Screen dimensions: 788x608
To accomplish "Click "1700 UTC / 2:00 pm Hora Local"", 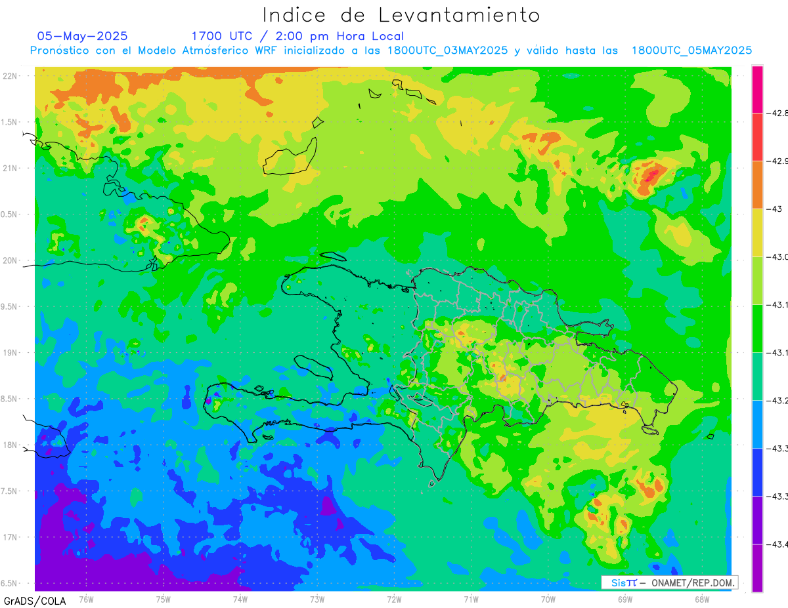I will [x=297, y=36].
